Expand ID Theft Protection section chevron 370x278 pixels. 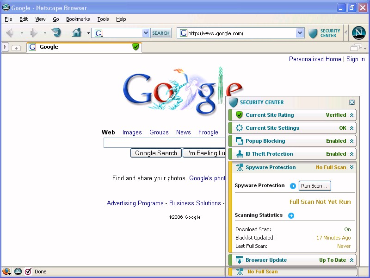click(351, 154)
